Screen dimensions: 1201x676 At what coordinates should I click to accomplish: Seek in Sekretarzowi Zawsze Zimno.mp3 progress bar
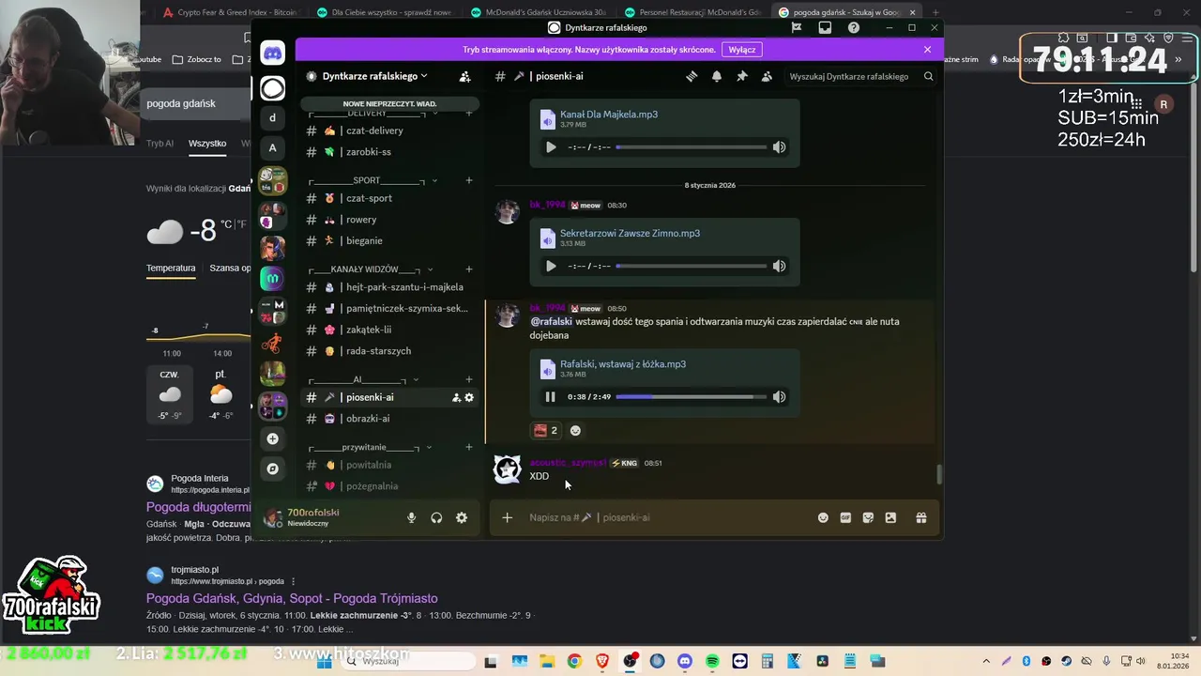pos(691,266)
